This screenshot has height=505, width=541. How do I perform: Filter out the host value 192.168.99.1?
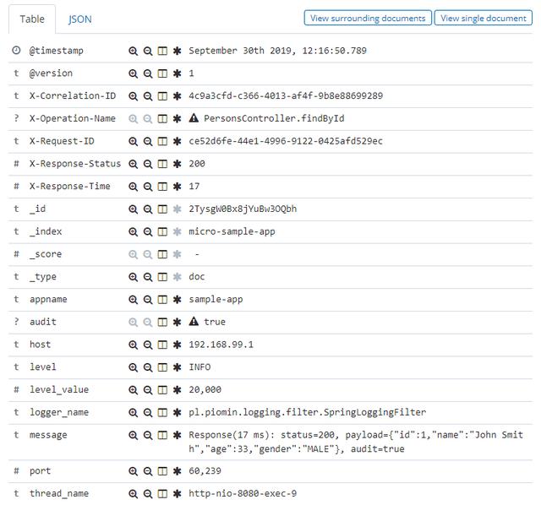[148, 345]
